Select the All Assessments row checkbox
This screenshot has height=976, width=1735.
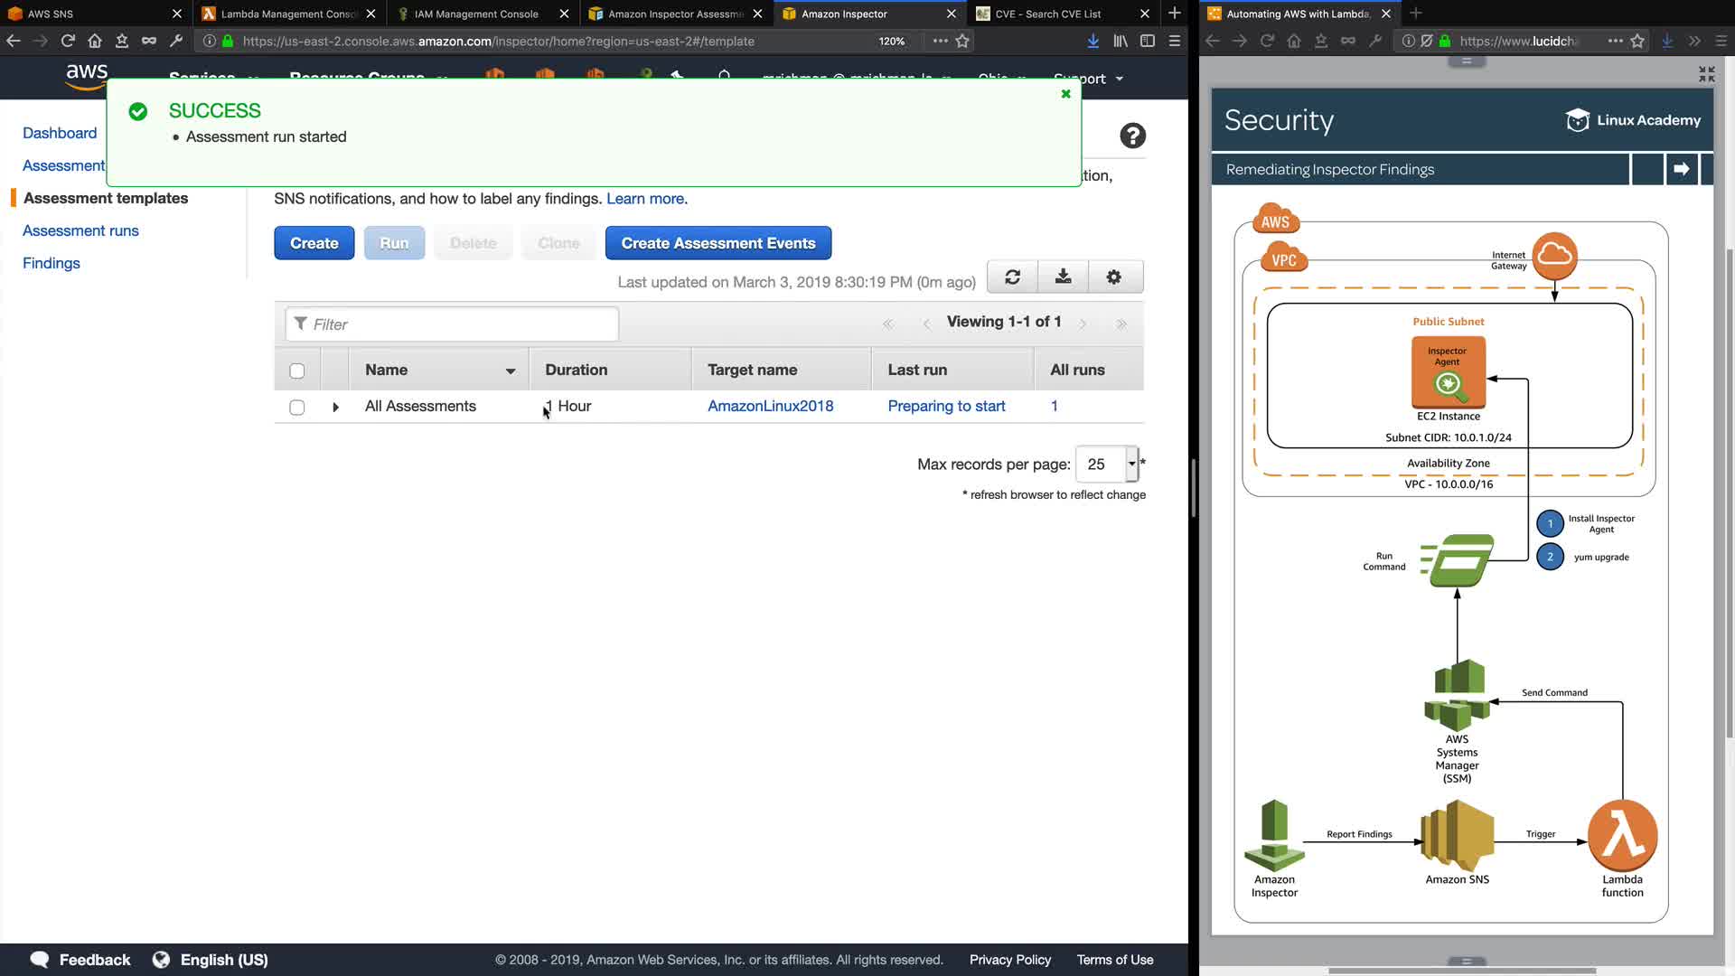pyautogui.click(x=296, y=408)
